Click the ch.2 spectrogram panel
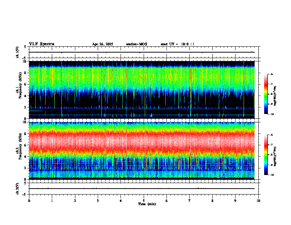The width and height of the screenshot is (291, 225). 141,151
